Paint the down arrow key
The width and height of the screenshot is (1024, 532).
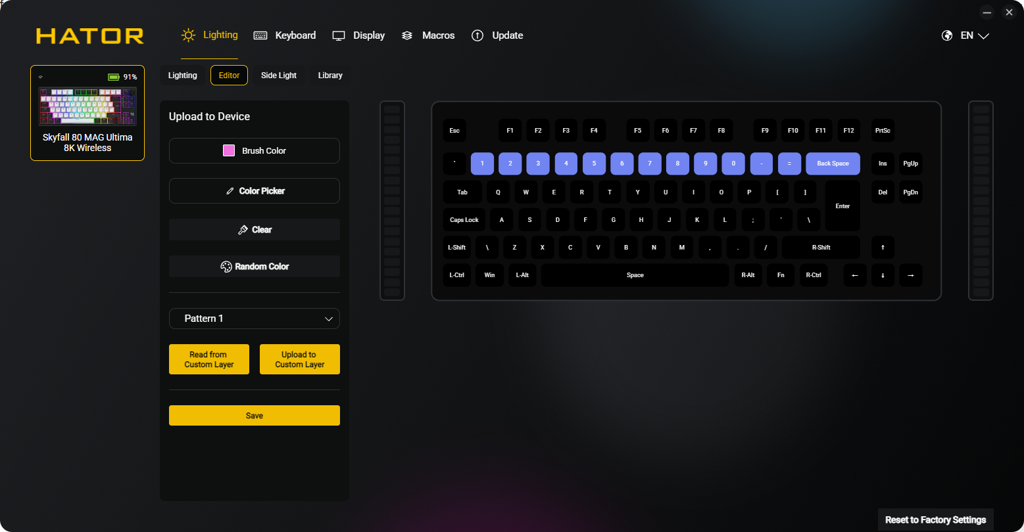coord(883,275)
